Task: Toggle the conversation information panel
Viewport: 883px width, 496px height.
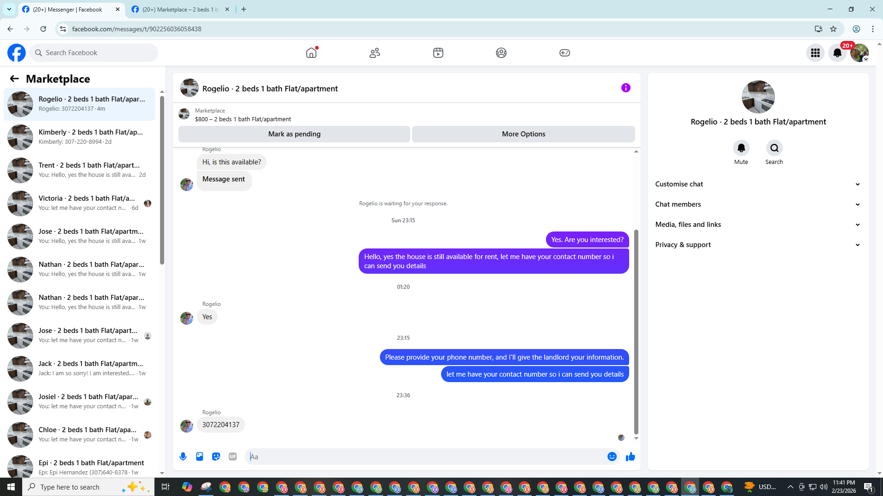Action: (x=625, y=88)
